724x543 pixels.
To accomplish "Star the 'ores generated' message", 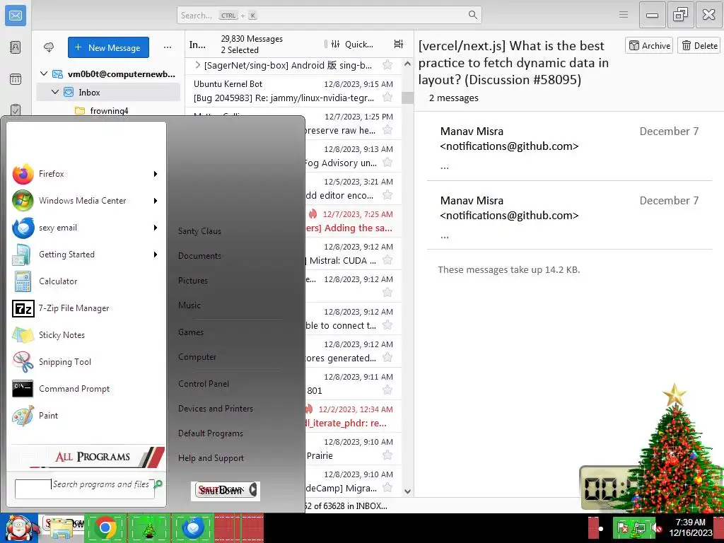I will 387,357.
